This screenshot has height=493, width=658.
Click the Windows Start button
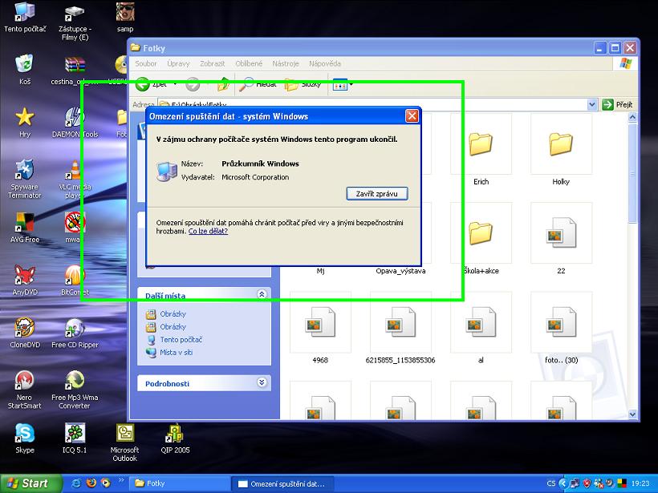coord(26,483)
